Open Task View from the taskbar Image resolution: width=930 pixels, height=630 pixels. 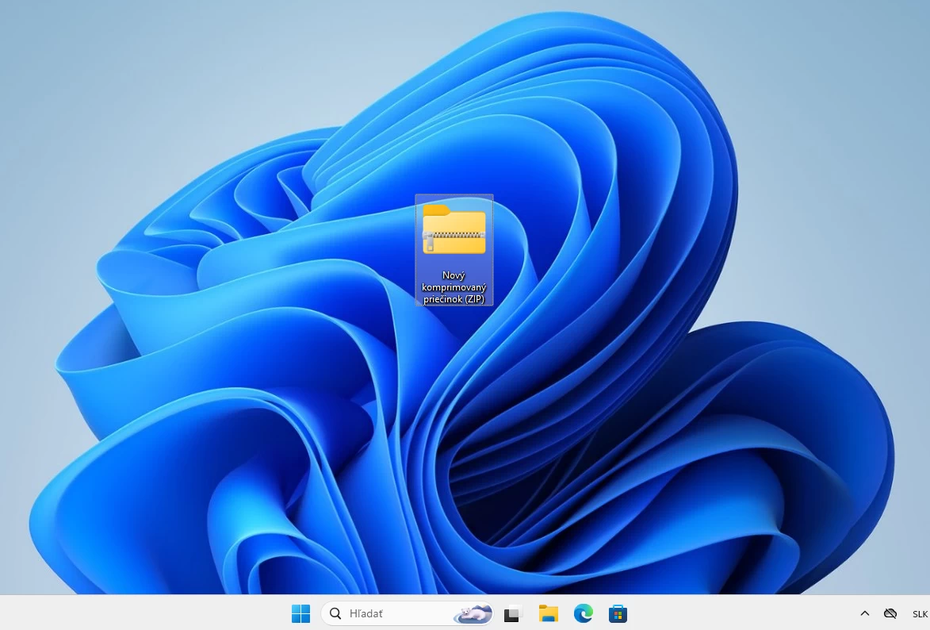(513, 613)
